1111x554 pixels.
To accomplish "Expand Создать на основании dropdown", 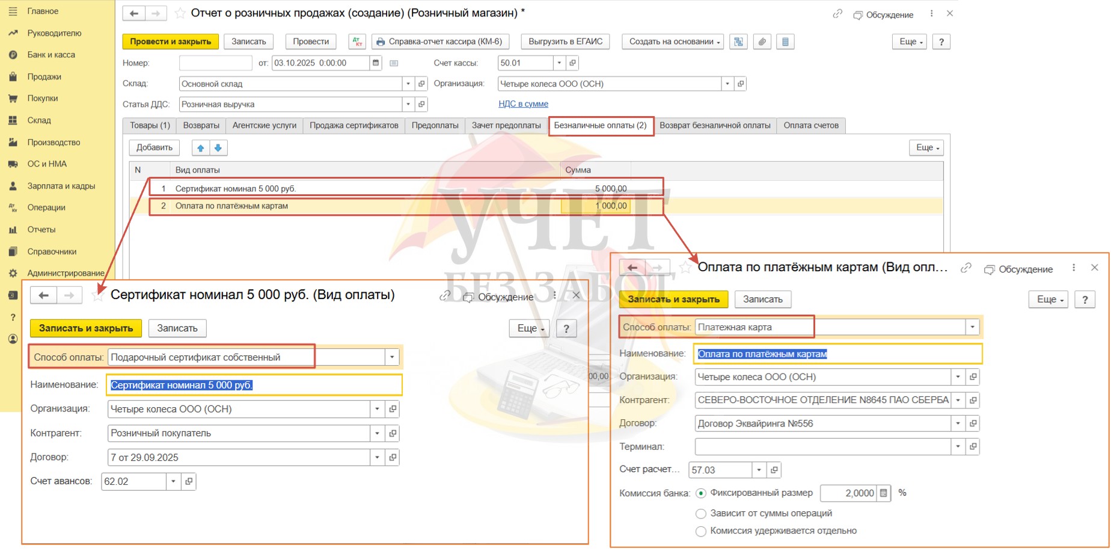I will point(673,42).
